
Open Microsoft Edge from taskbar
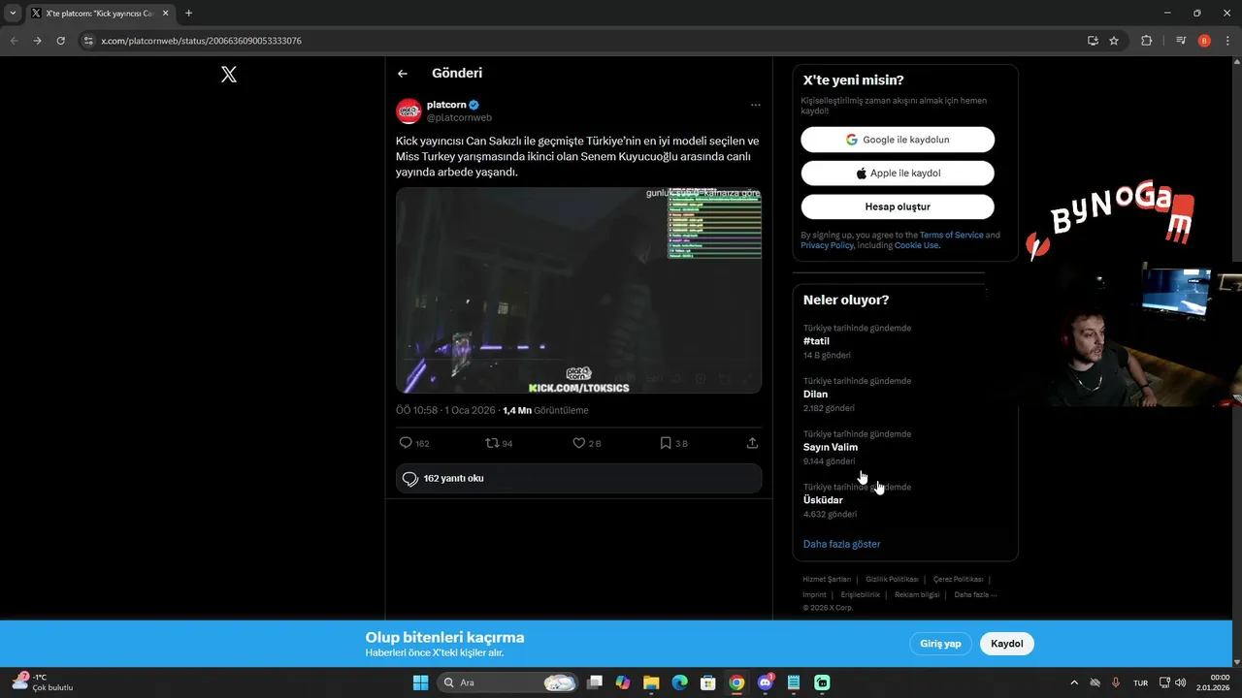[679, 682]
